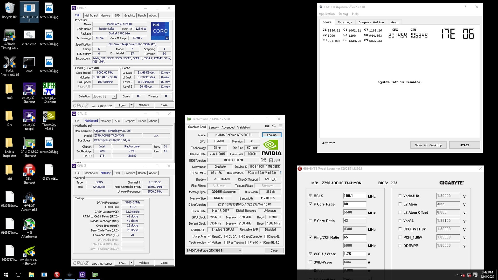Launch MSI Afterburner desktop icon

point(29,228)
